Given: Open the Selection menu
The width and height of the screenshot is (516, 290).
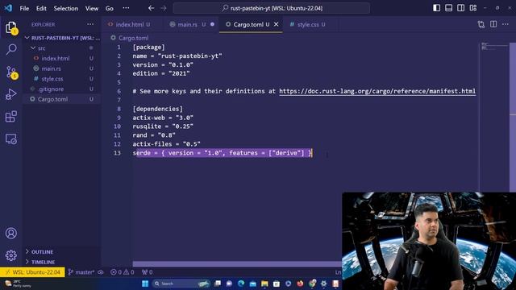Looking at the screenshot, I should (66, 8).
